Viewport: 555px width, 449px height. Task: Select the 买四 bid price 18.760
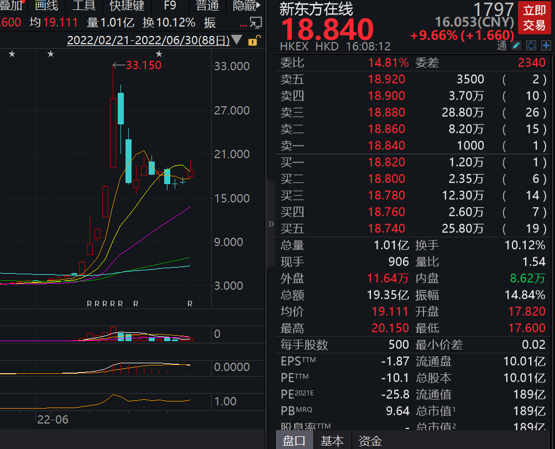[x=386, y=212]
